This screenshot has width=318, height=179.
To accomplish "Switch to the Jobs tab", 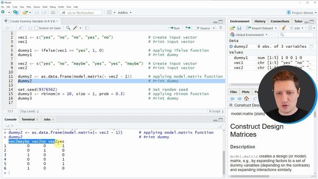I will pyautogui.click(x=47, y=119).
